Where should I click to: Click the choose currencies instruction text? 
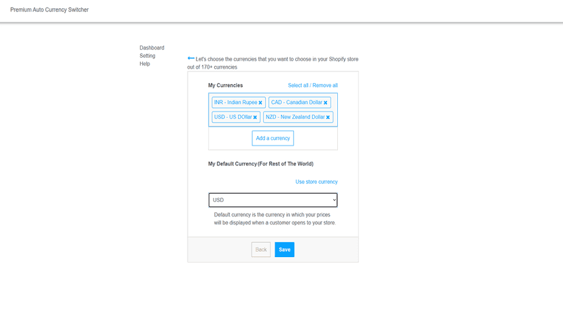click(273, 63)
